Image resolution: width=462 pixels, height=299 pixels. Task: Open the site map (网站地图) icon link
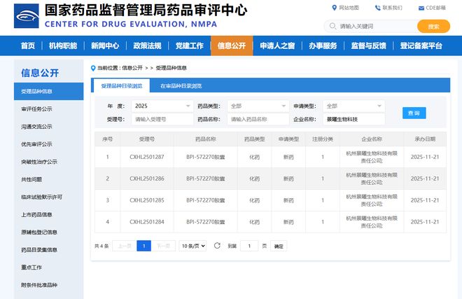click(334, 8)
